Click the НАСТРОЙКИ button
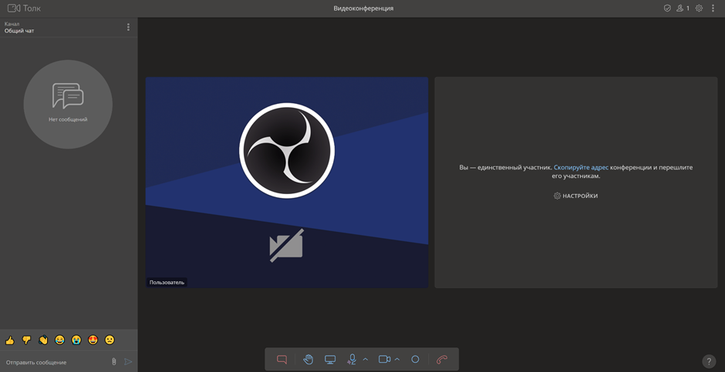 575,196
